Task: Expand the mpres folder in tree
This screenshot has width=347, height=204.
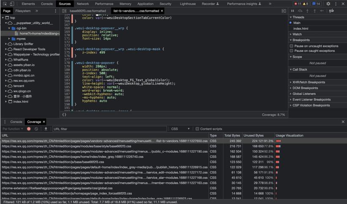Action: click(x=9, y=39)
